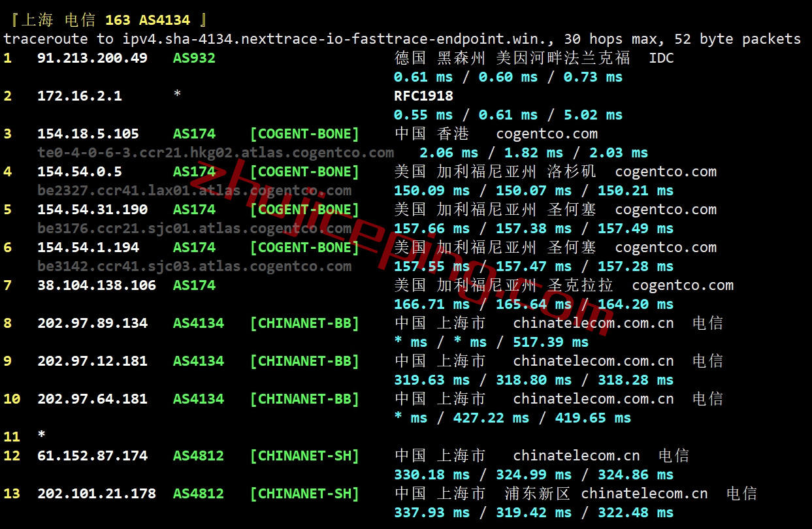The width and height of the screenshot is (812, 529).
Task: Click IP address 154.18.5.105
Action: (88, 134)
